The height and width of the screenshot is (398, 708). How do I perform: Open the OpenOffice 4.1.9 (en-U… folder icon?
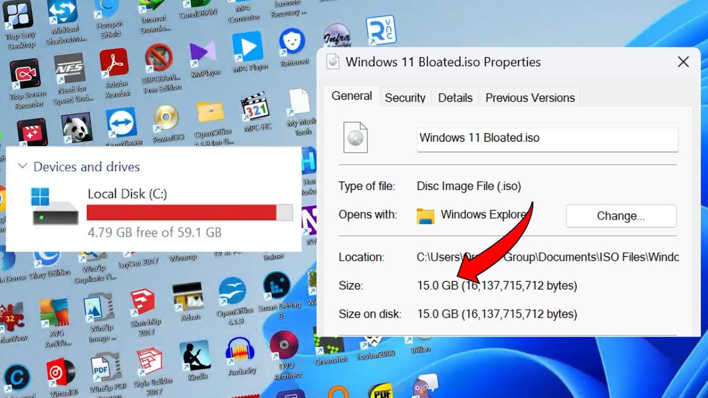click(x=210, y=113)
